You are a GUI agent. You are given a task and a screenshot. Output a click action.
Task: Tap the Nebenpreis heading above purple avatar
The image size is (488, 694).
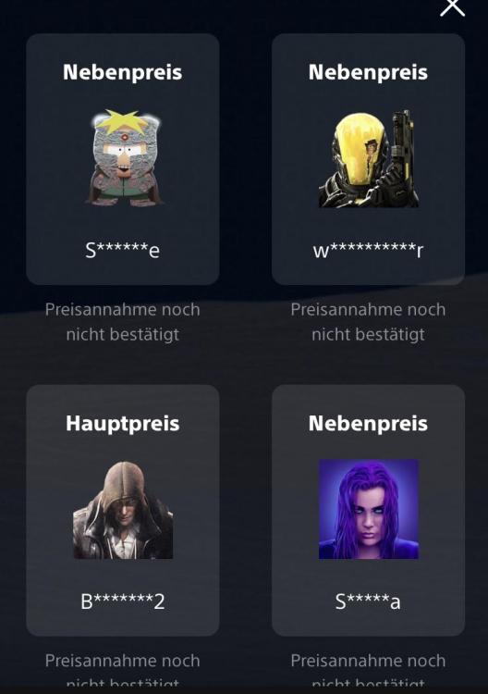pos(368,423)
